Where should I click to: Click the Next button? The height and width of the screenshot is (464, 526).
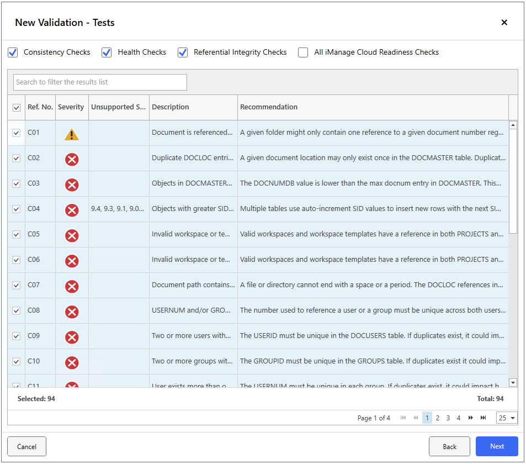point(496,446)
